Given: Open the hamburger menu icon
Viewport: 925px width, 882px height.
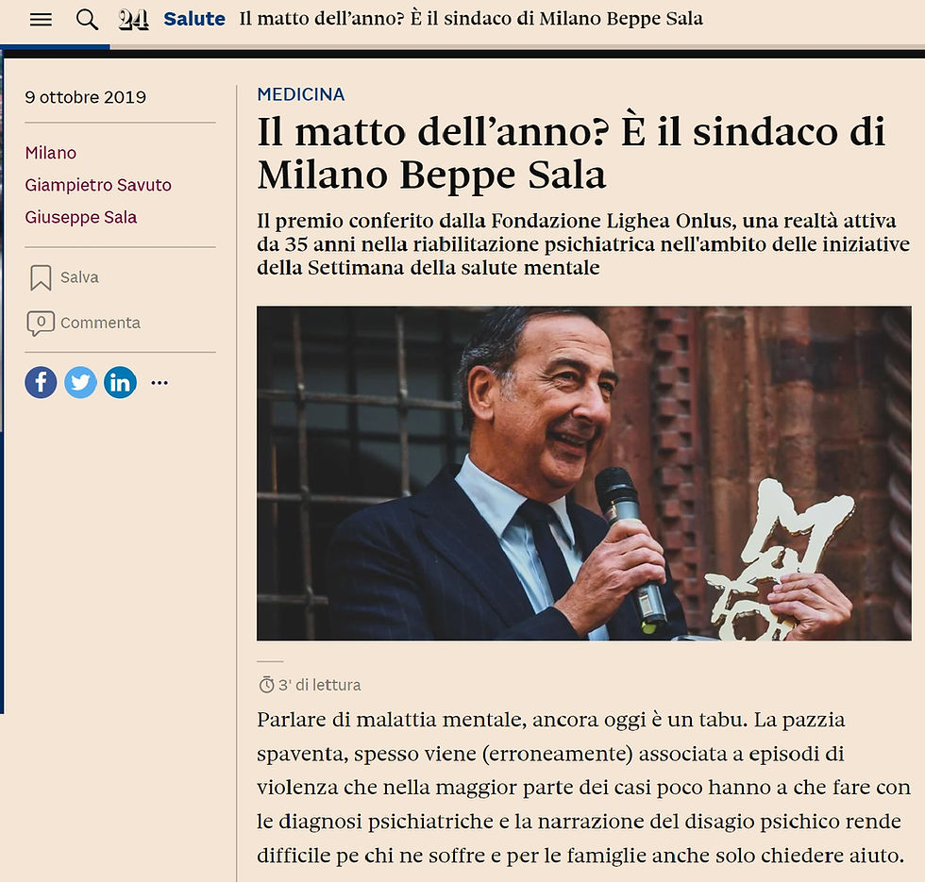Looking at the screenshot, I should click(x=41, y=20).
